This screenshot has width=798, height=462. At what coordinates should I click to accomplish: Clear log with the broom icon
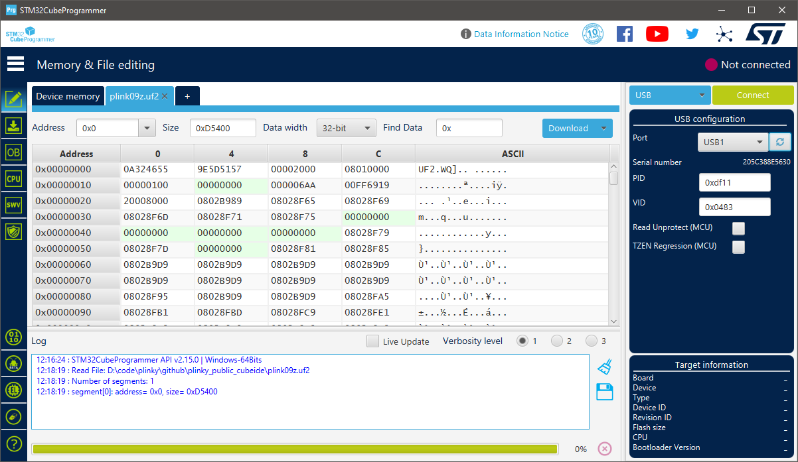click(604, 367)
